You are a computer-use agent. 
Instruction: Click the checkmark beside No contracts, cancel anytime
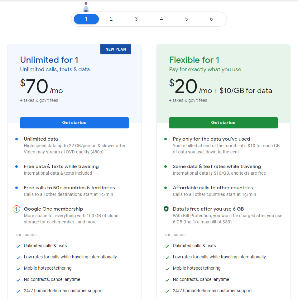click(18, 280)
